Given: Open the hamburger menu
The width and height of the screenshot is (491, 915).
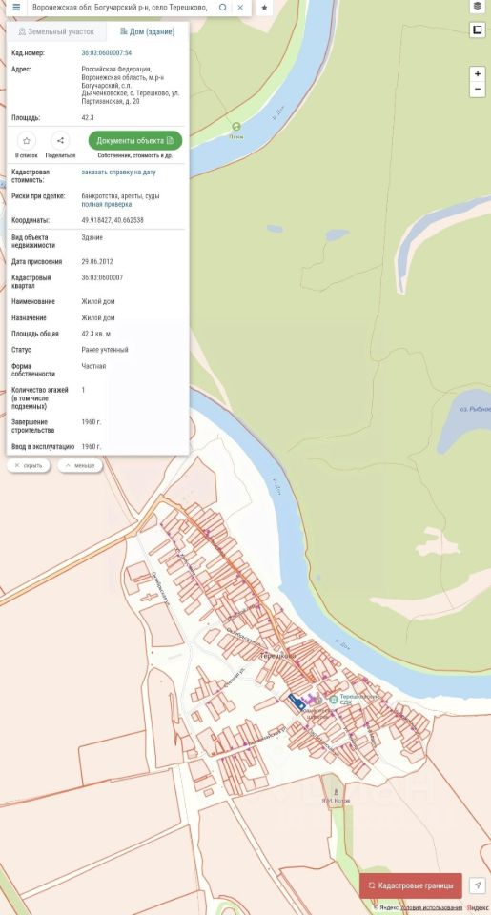Looking at the screenshot, I should pyautogui.click(x=16, y=8).
